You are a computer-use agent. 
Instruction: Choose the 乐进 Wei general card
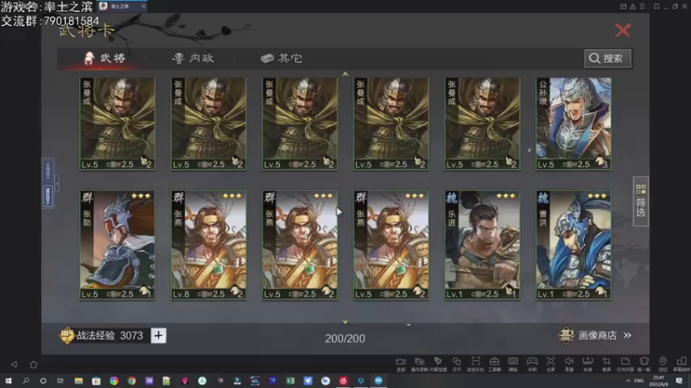pyautogui.click(x=482, y=245)
